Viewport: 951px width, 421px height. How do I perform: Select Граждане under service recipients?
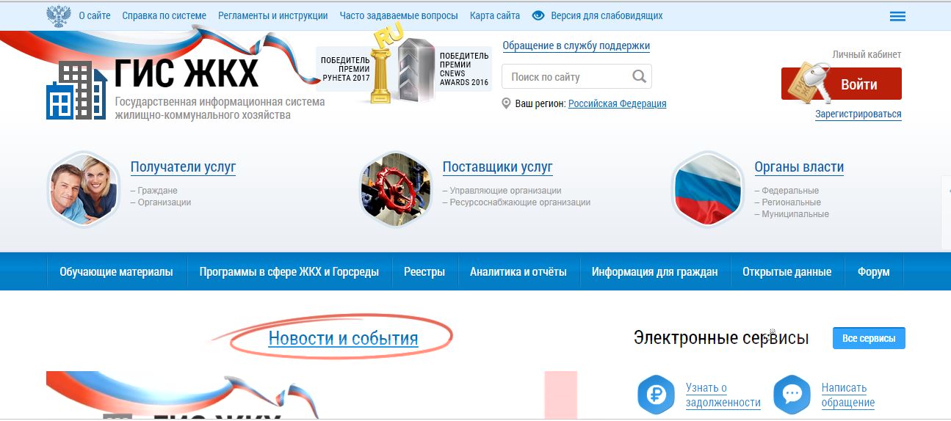[x=158, y=191]
